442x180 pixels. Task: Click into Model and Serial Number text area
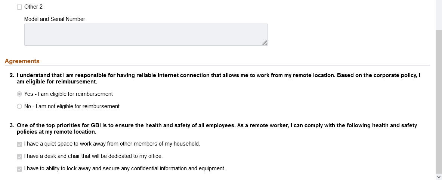tap(146, 34)
